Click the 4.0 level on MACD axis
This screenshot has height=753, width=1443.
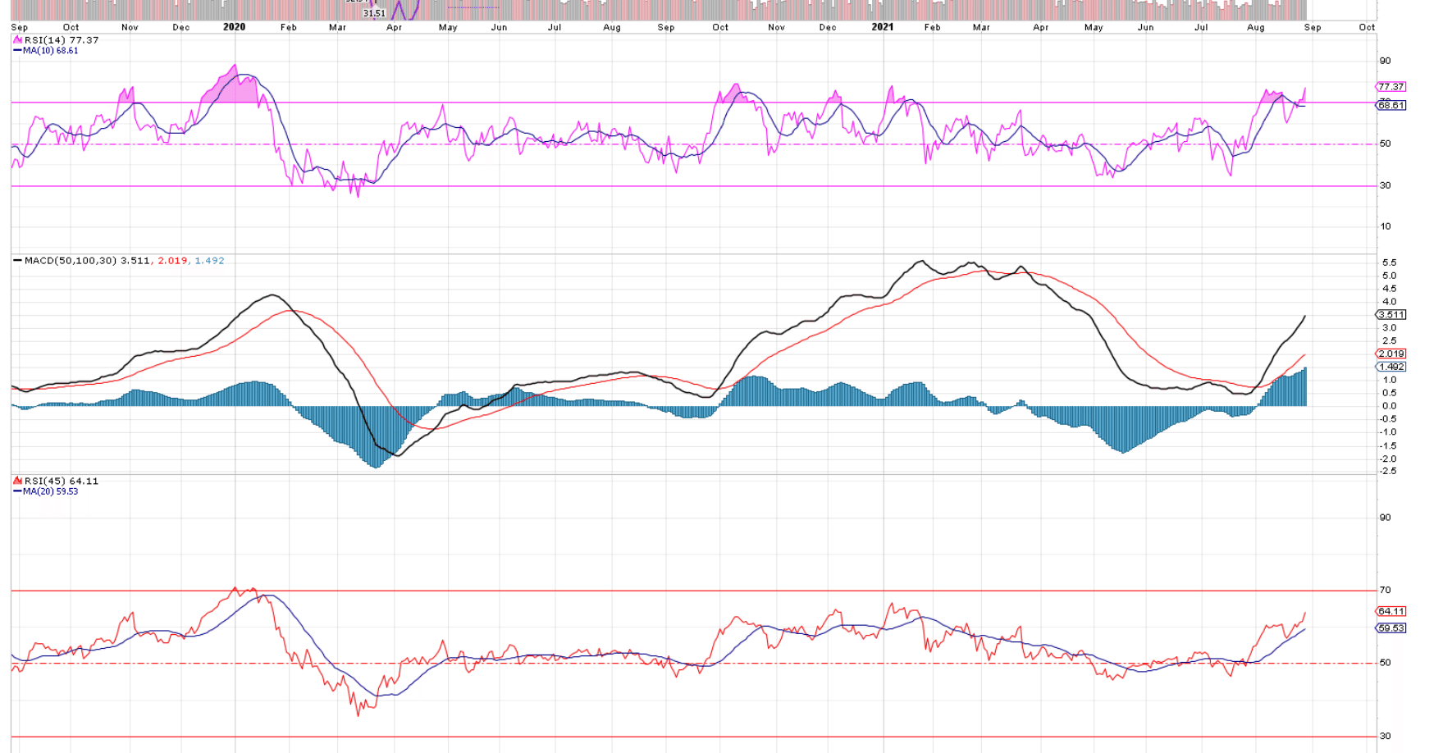point(1389,302)
